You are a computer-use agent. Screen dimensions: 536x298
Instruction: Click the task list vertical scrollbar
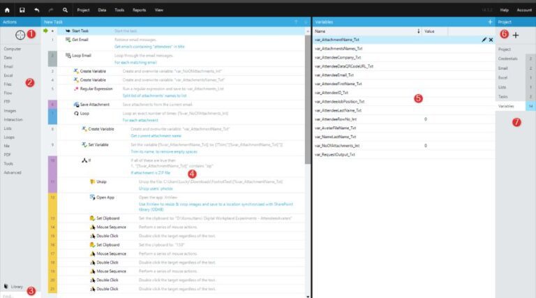click(308, 99)
